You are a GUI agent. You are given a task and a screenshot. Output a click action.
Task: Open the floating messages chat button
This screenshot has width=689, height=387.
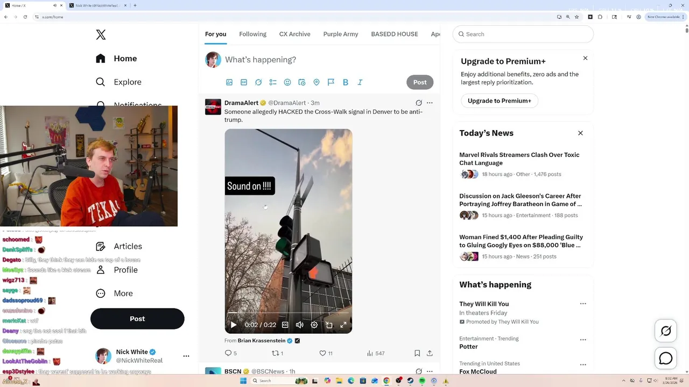(x=666, y=358)
